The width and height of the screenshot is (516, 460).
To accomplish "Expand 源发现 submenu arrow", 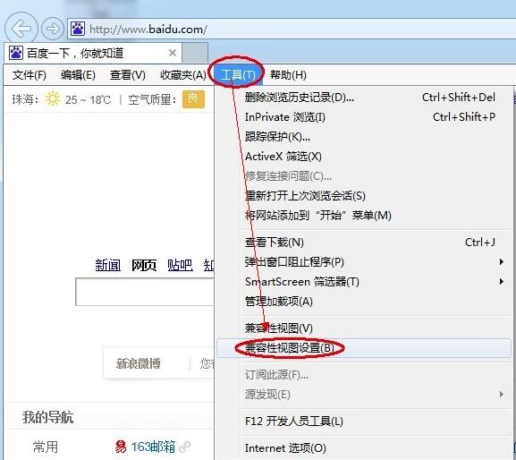I will [501, 394].
